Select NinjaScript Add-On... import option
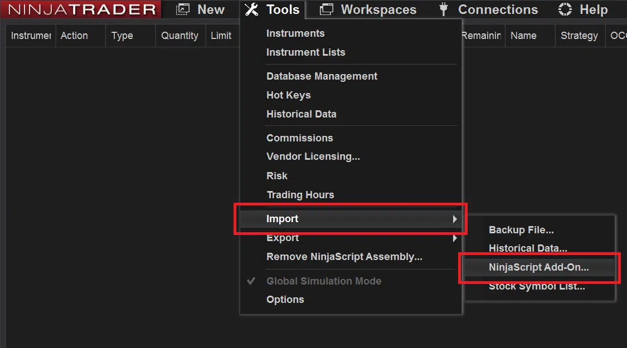 pyautogui.click(x=538, y=267)
